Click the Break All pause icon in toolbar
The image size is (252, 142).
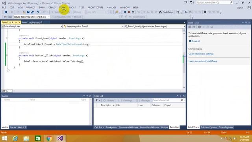click(125, 12)
